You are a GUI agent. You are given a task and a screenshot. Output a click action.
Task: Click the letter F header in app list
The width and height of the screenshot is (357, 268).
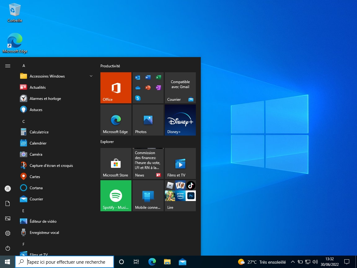coord(23,244)
